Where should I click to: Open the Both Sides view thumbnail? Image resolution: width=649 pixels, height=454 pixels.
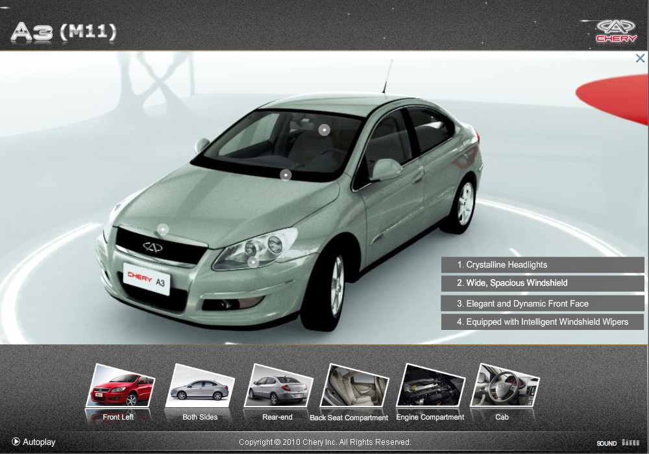[x=200, y=386]
